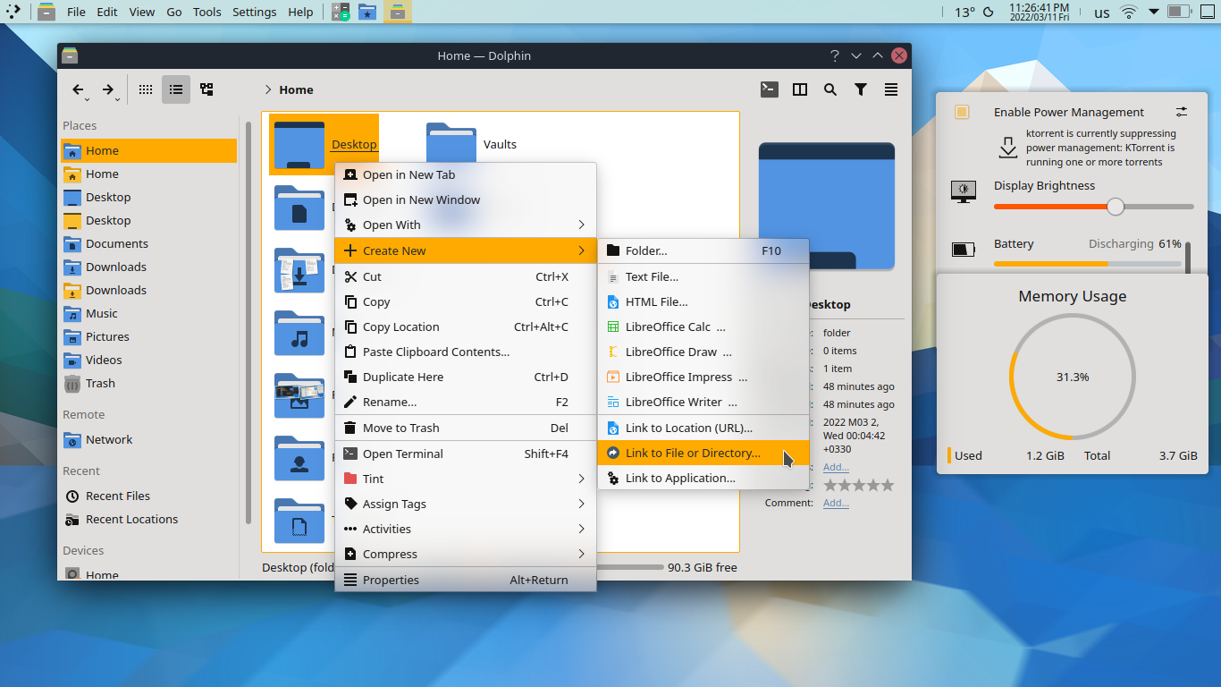Screen dimensions: 1221x687
Task: Open the Settings menu in menu bar
Action: pyautogui.click(x=254, y=12)
